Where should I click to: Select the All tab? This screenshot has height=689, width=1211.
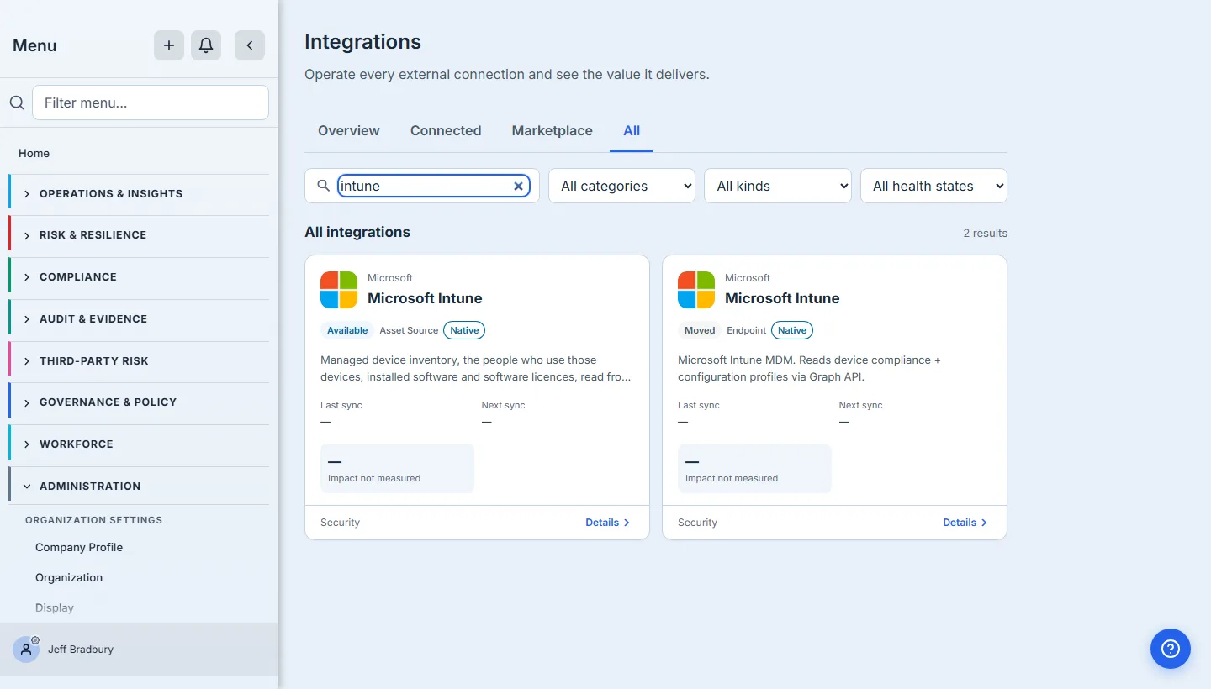pos(632,131)
